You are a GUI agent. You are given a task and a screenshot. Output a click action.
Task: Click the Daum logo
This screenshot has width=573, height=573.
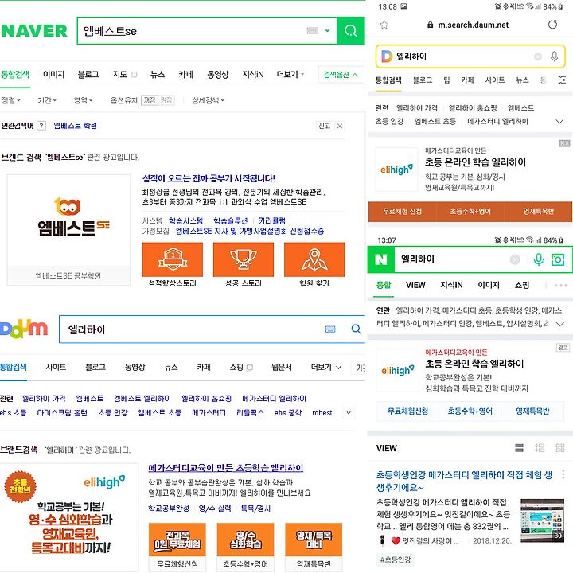tap(24, 329)
